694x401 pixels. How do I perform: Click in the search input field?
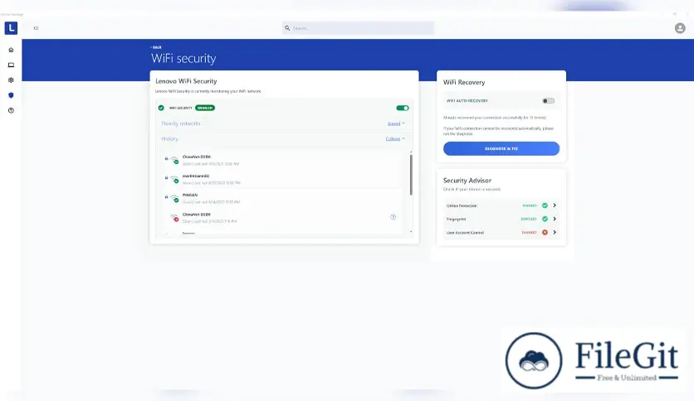point(359,28)
